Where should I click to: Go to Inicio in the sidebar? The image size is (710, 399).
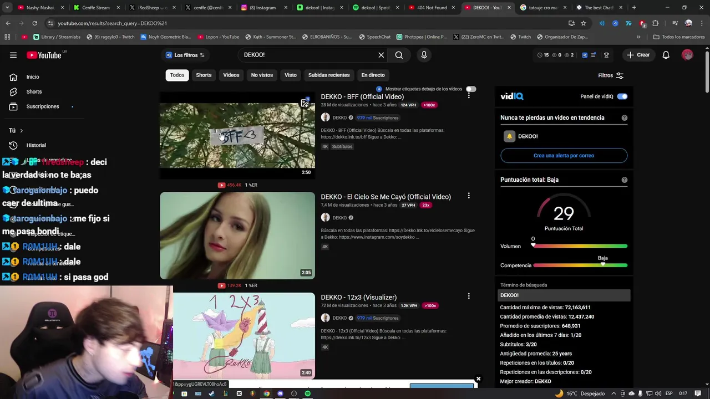click(33, 77)
